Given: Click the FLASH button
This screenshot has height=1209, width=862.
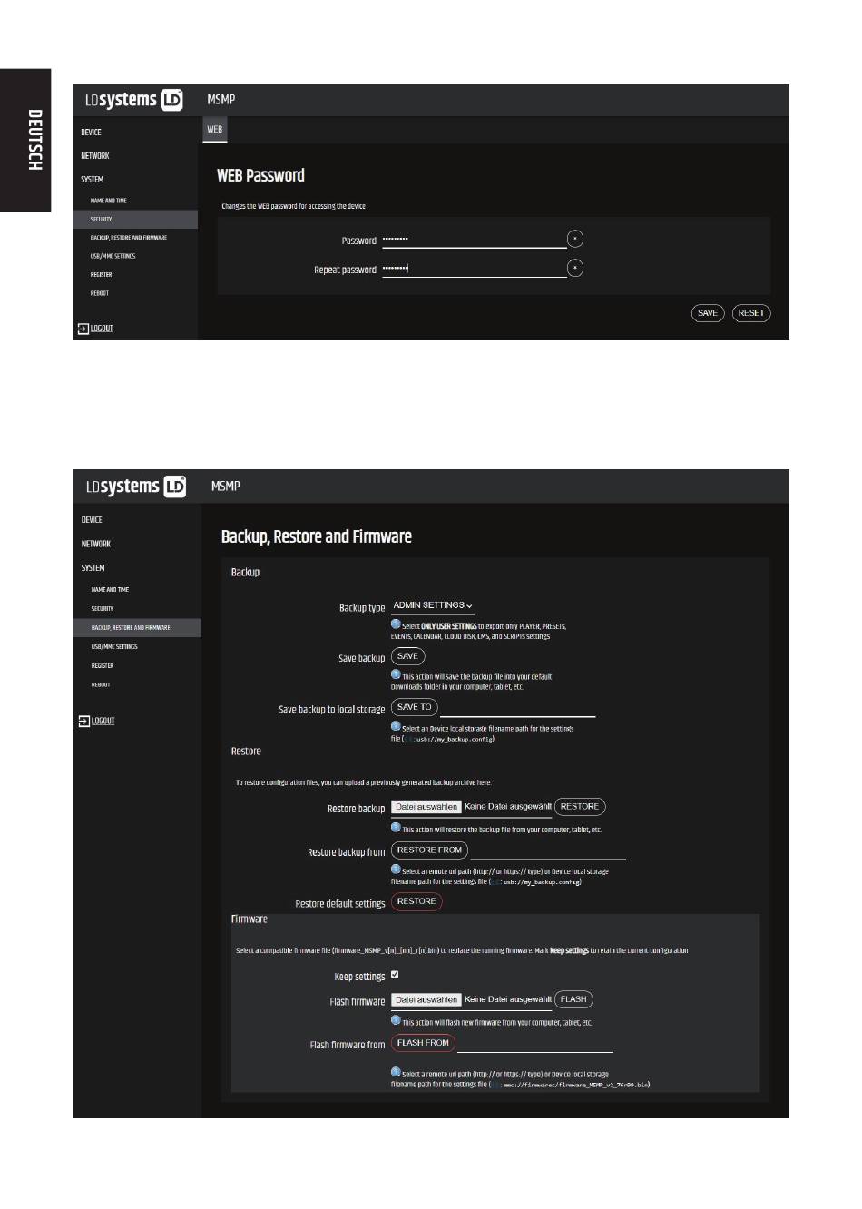Looking at the screenshot, I should [573, 999].
